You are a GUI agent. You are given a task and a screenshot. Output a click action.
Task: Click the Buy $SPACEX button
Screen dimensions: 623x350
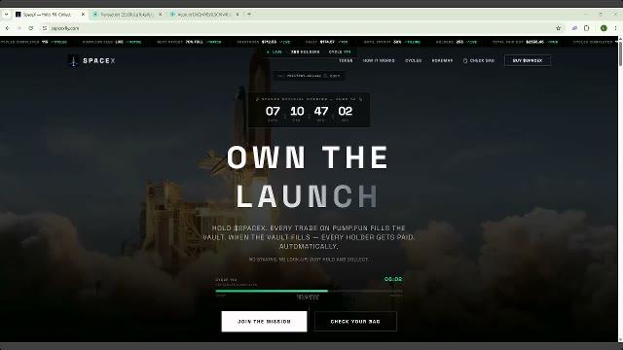(x=528, y=60)
